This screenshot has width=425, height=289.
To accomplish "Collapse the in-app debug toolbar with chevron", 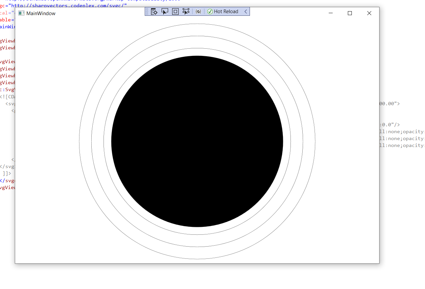I will (246, 11).
